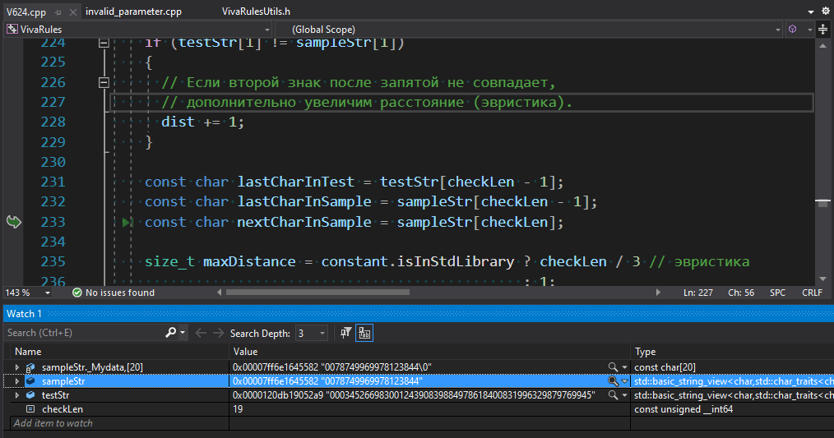Screen dimensions: 834x438
Task: Select the sampleStr._Mydata,[20] watch item
Action: coord(92,367)
